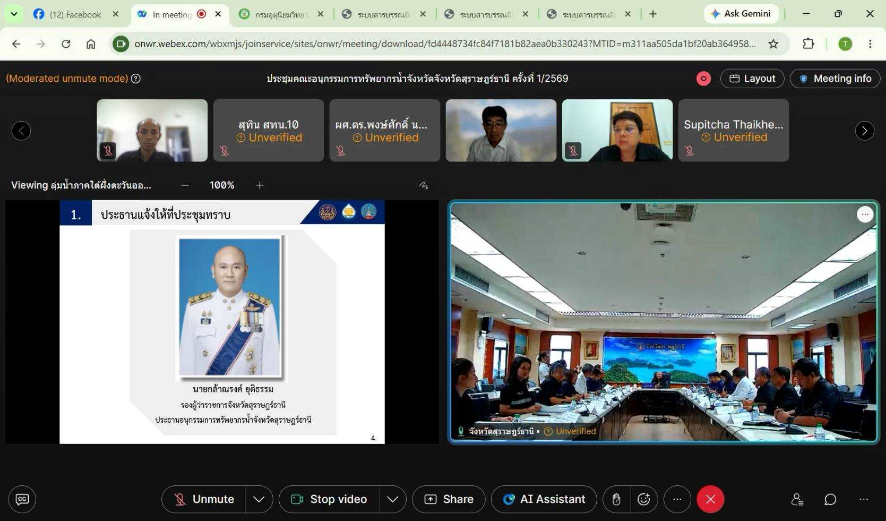Open the Meeting info button

pos(835,79)
